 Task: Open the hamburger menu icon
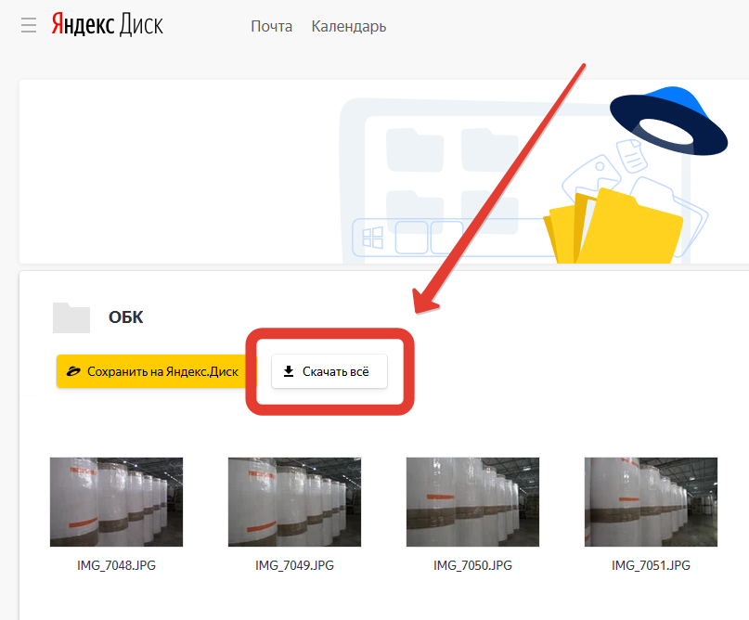click(29, 25)
